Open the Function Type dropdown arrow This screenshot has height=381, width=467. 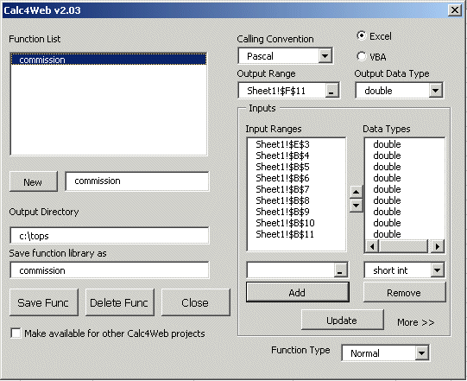pyautogui.click(x=421, y=353)
